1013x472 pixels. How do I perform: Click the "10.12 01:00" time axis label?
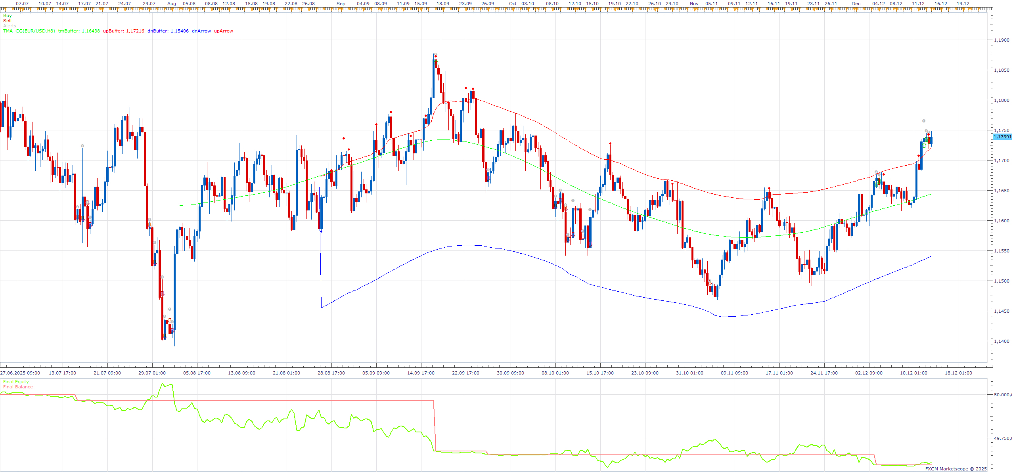click(x=913, y=373)
